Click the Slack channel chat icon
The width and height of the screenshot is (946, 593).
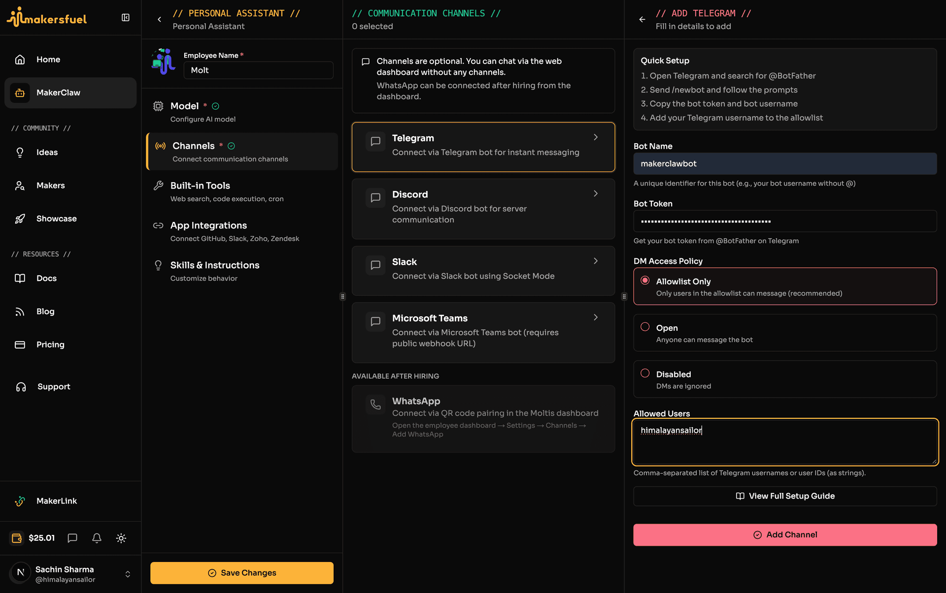click(375, 265)
